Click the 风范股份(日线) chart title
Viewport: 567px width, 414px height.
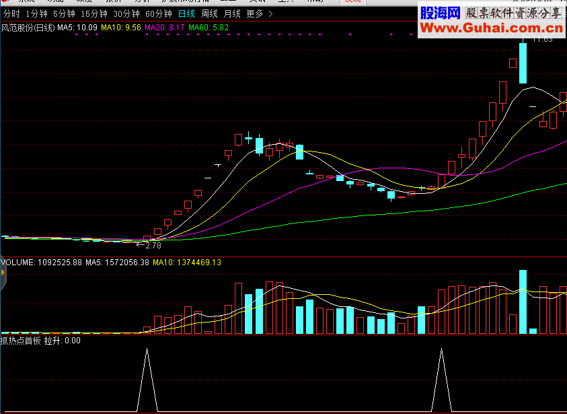pos(28,28)
